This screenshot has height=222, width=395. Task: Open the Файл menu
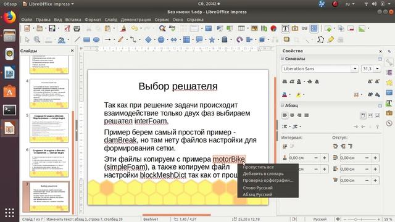[x=27, y=20]
